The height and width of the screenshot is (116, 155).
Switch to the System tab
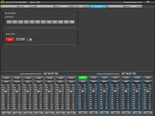click(x=133, y=6)
